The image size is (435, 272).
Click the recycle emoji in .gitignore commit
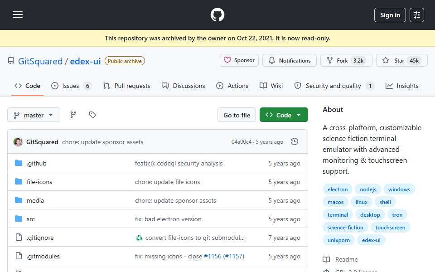(139, 238)
